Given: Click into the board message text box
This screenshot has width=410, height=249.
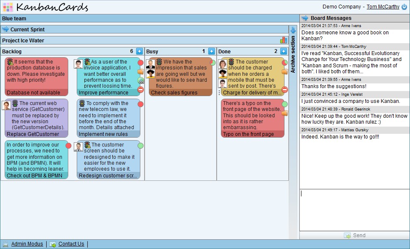Looking at the screenshot, I should tap(354, 210).
